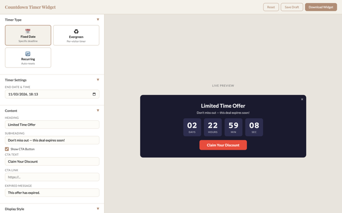Click the Content section heading
Viewport: 342px width, 213px height.
(11, 111)
